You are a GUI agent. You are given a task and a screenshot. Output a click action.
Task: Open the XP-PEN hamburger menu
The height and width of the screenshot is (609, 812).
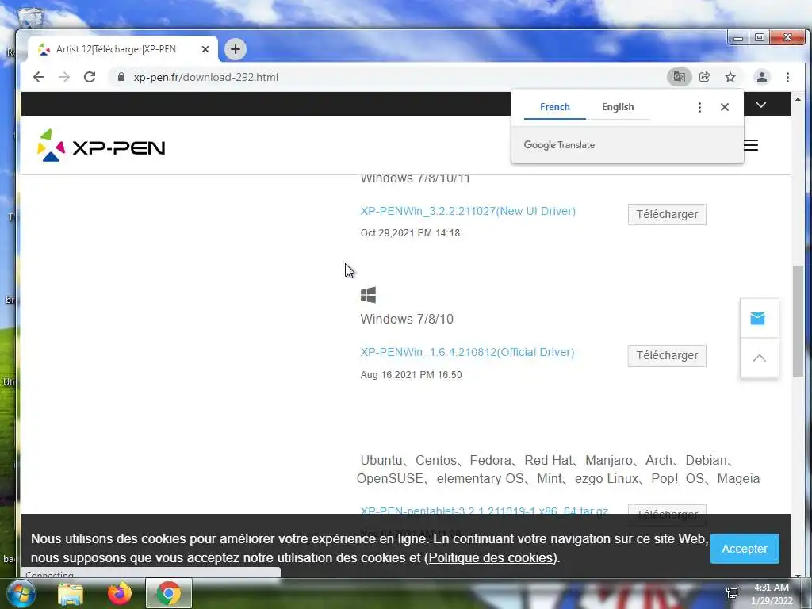[751, 146]
